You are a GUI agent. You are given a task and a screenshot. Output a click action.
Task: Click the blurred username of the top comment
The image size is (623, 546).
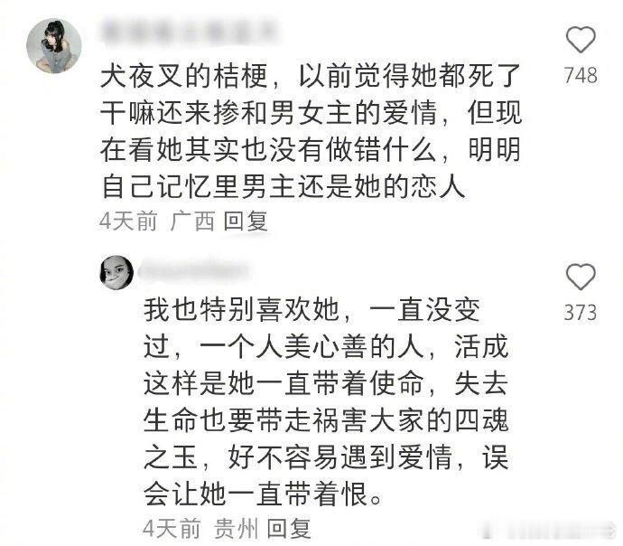(191, 33)
